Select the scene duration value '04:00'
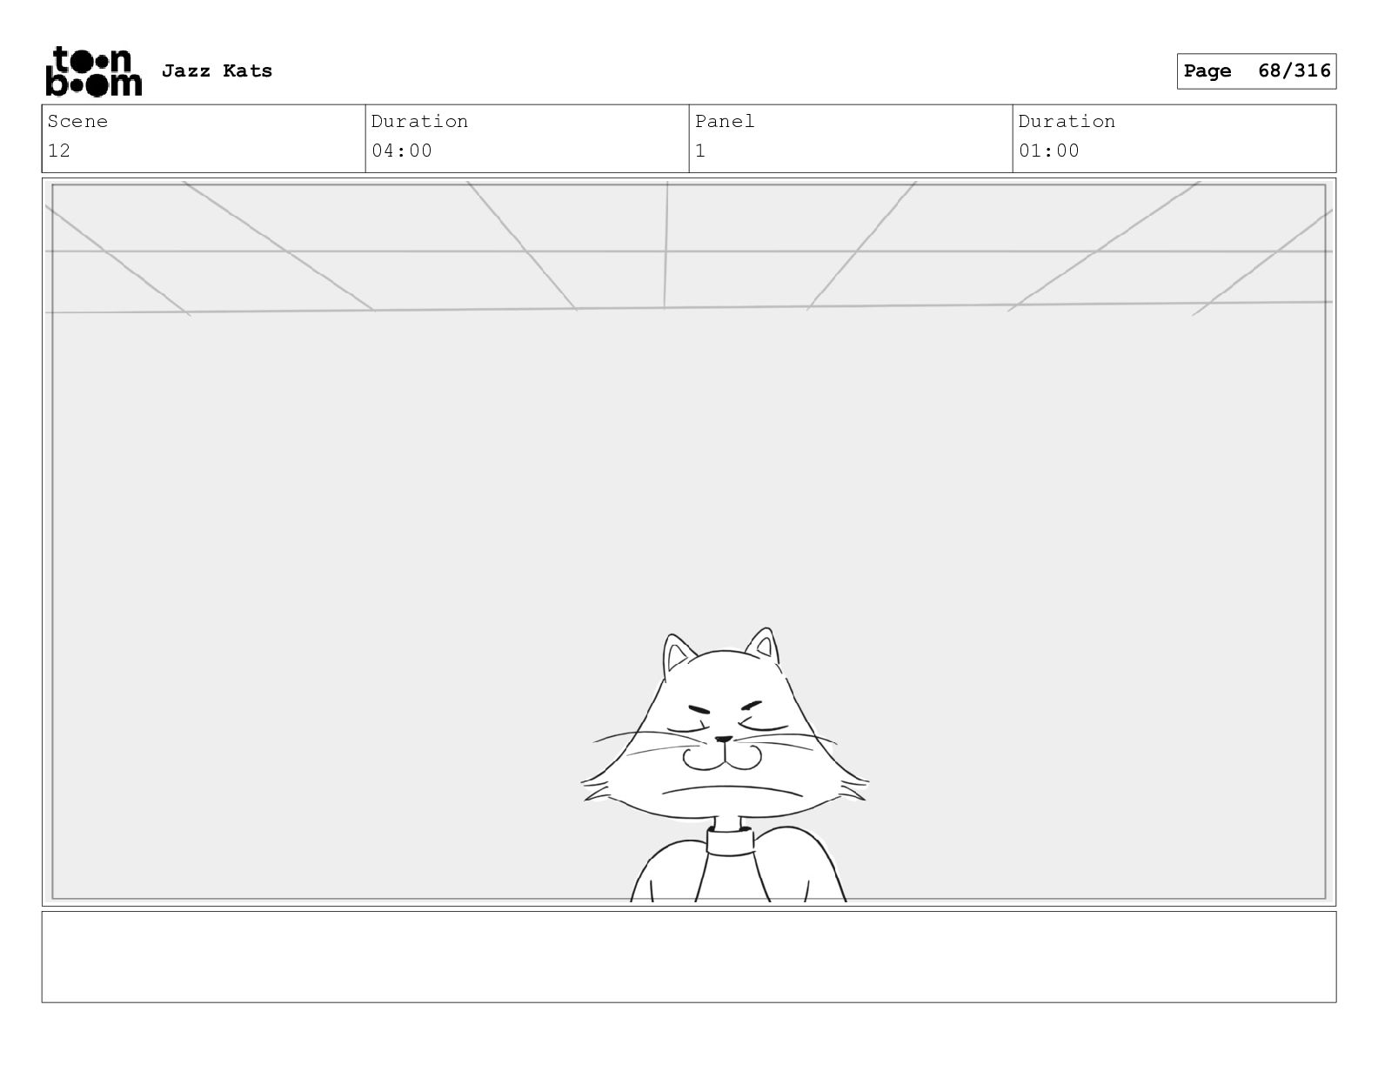The height and width of the screenshot is (1065, 1378). [402, 151]
